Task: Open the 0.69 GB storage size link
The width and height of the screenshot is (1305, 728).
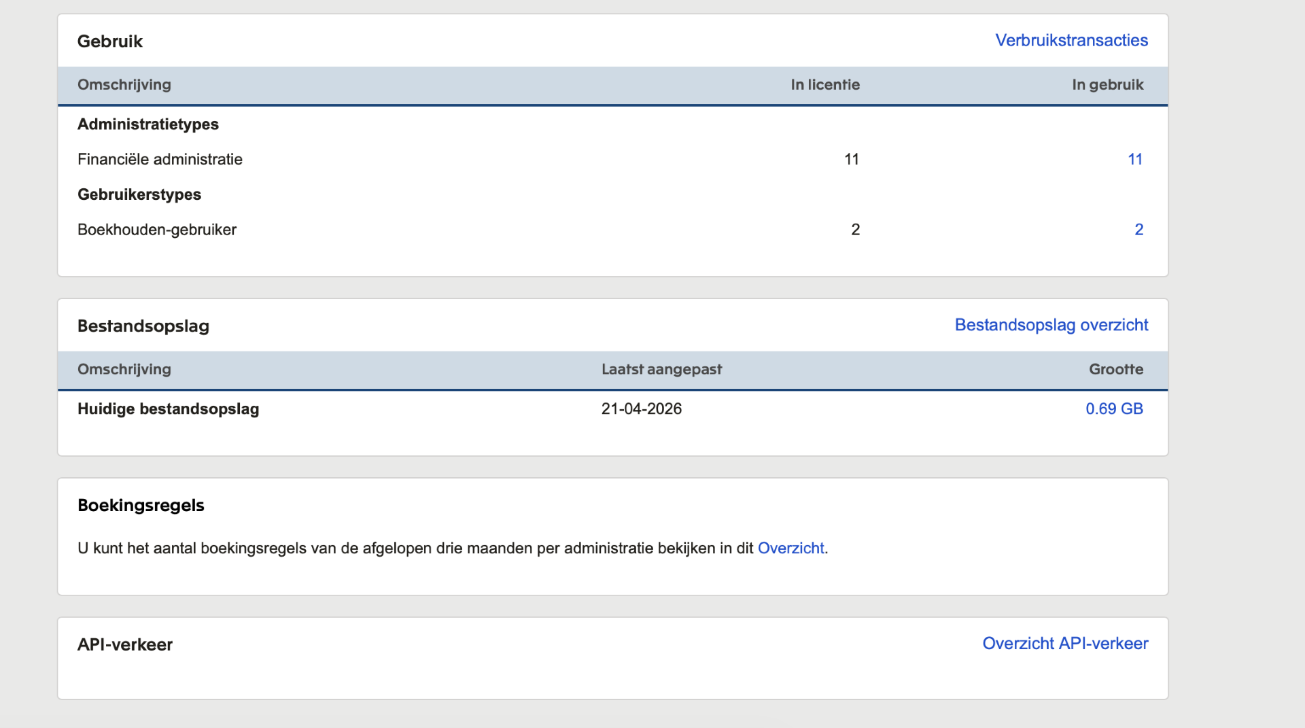Action: pos(1113,409)
